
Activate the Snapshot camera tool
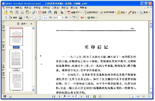20,18
